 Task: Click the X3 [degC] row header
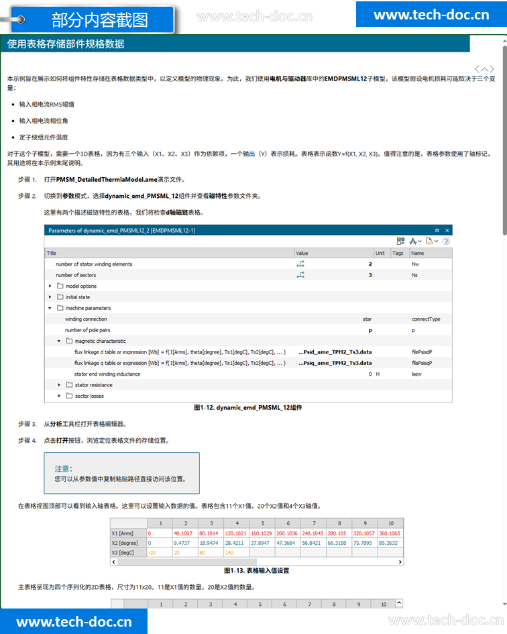(x=129, y=553)
